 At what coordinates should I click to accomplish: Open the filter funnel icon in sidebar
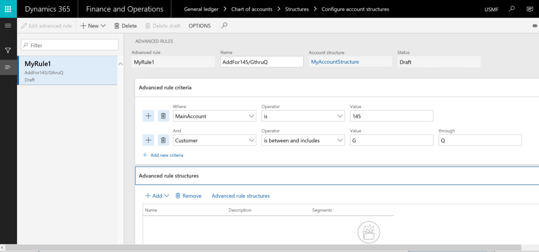coord(8,50)
